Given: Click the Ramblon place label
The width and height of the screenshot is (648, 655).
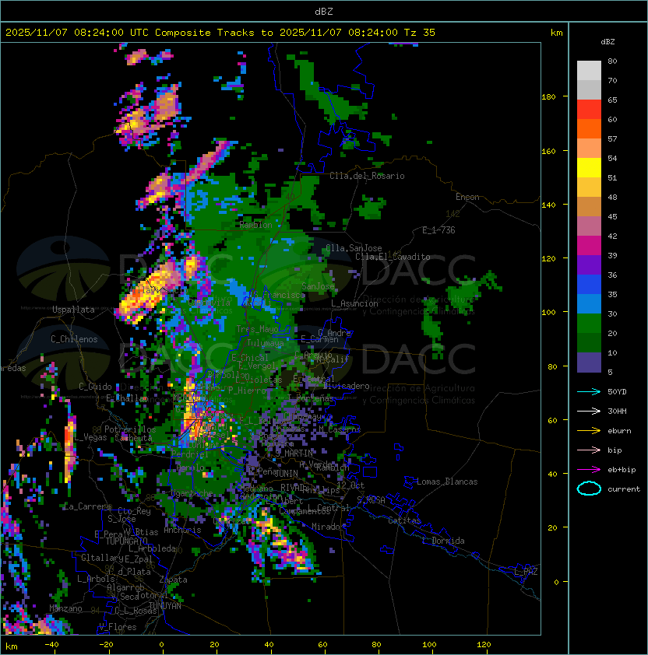Looking at the screenshot, I should 256,225.
